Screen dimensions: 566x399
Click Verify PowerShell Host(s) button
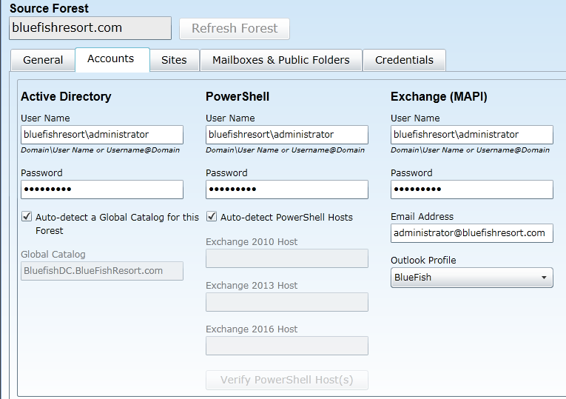pyautogui.click(x=286, y=380)
